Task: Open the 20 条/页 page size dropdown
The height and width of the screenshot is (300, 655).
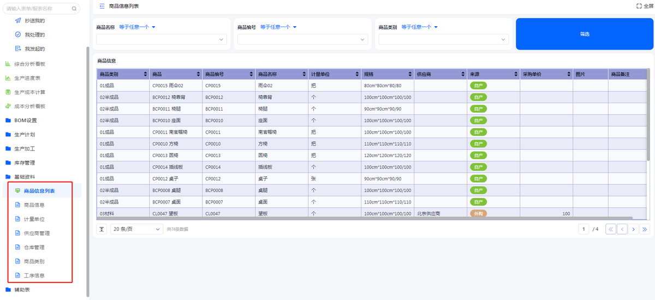Action: point(136,229)
